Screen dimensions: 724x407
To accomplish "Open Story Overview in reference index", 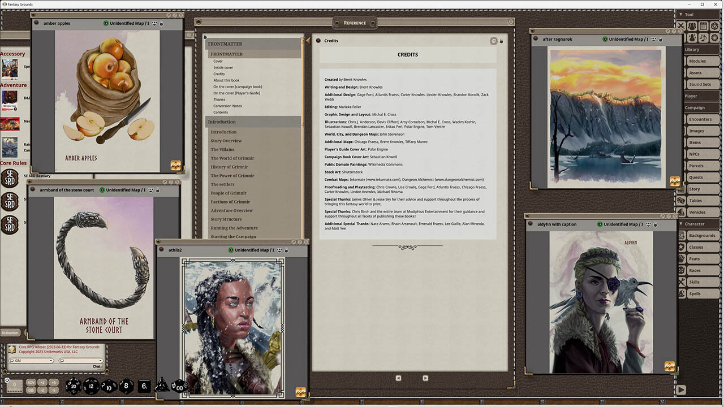I will (226, 141).
